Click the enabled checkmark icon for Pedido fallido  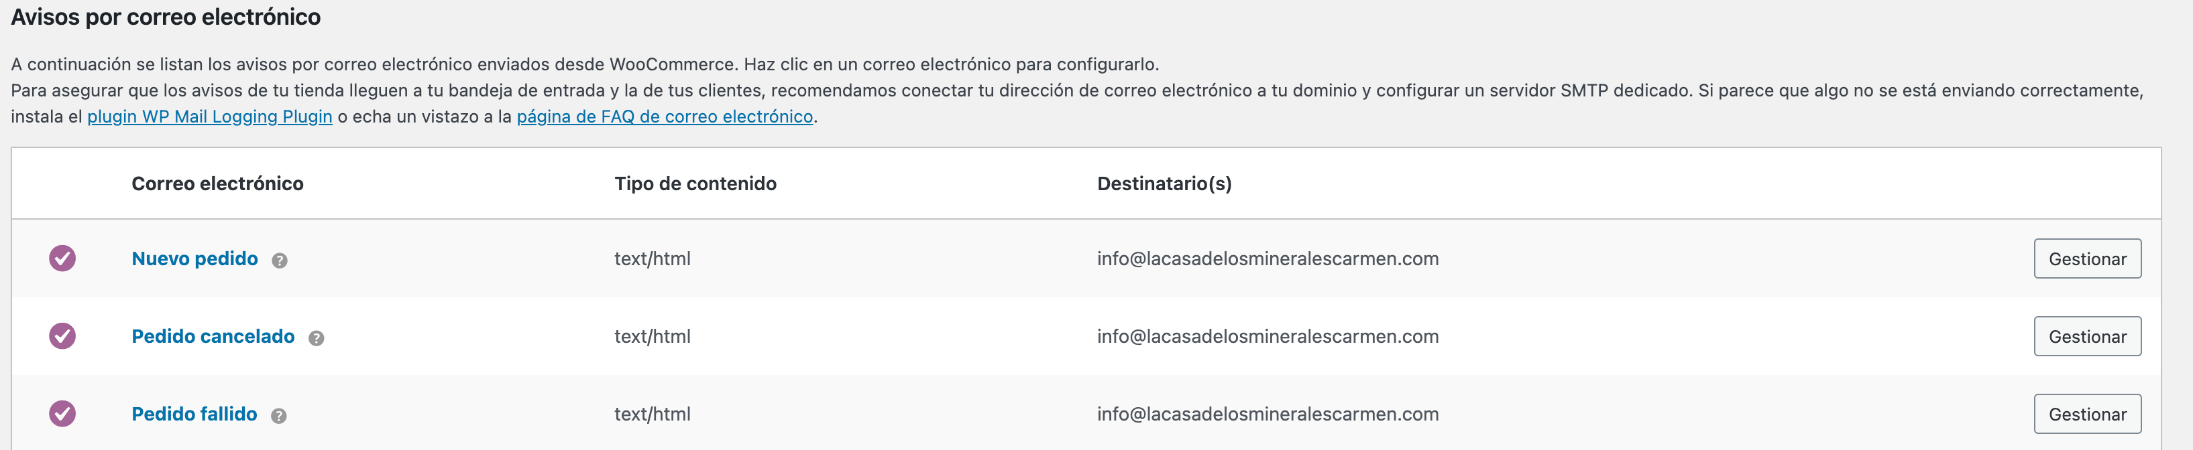[x=62, y=413]
